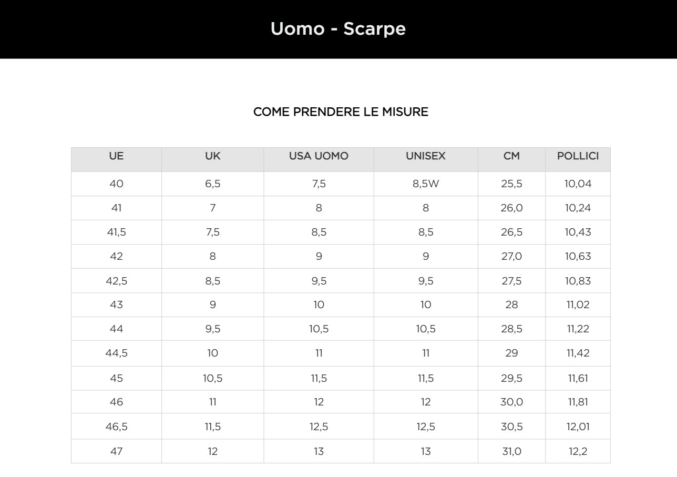Viewport: 677px width, 477px height.
Task: Click the 31,0 cm cell
Action: point(511,451)
